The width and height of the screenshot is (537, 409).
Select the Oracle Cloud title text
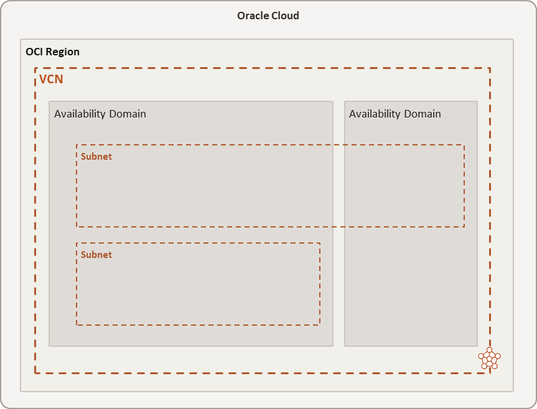pyautogui.click(x=268, y=16)
